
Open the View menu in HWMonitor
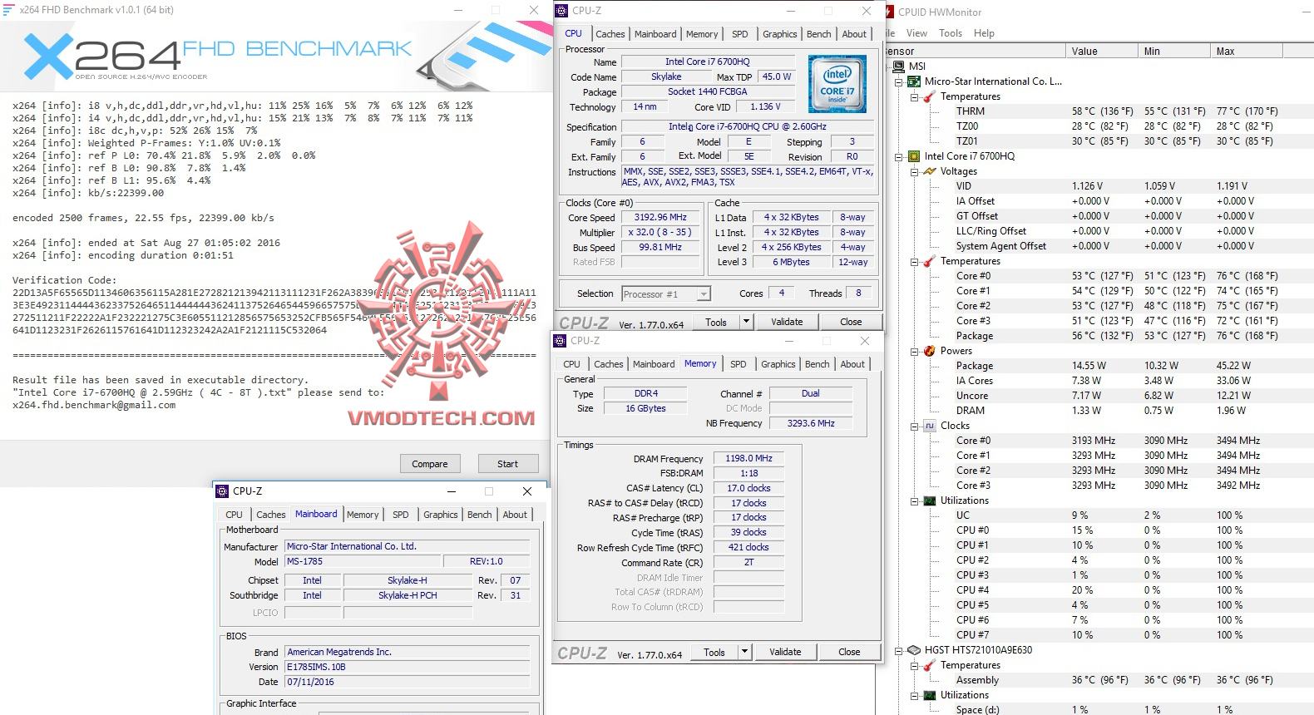click(916, 33)
